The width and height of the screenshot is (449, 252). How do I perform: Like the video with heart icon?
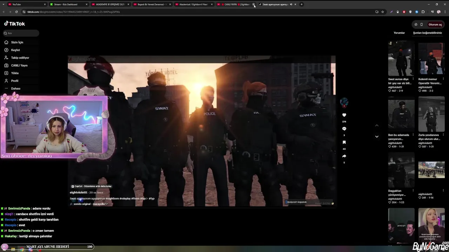coord(344,115)
